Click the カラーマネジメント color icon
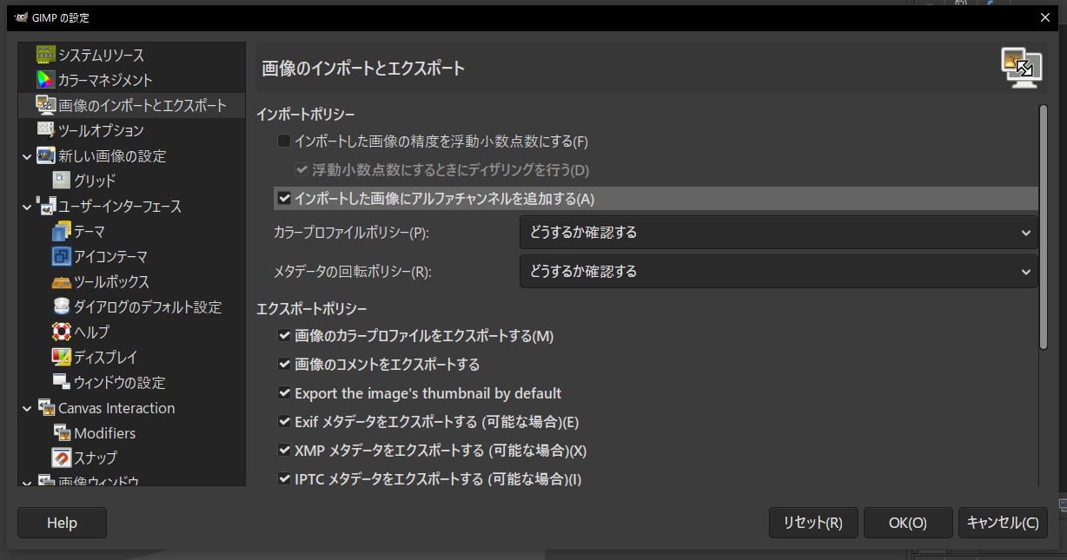This screenshot has width=1067, height=560. pyautogui.click(x=45, y=80)
